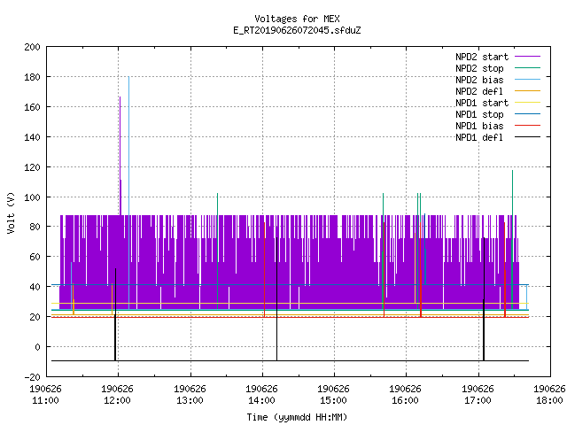Screen dimensions: 567x425
Task: Click the light blue line sample for NPD2 bias
Action: click(528, 80)
